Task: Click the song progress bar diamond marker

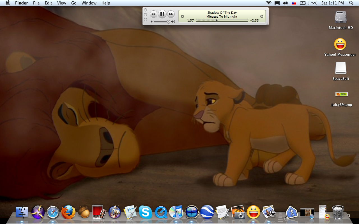Action: click(217, 20)
